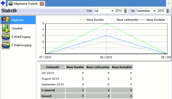Click the Neue Kontakte column header

122,67
